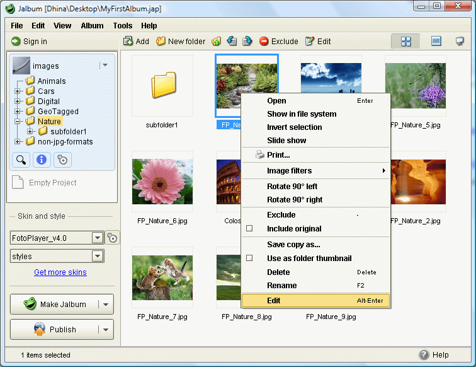
Task: Click the rotate right blue arrow icon
Action: pyautogui.click(x=247, y=41)
